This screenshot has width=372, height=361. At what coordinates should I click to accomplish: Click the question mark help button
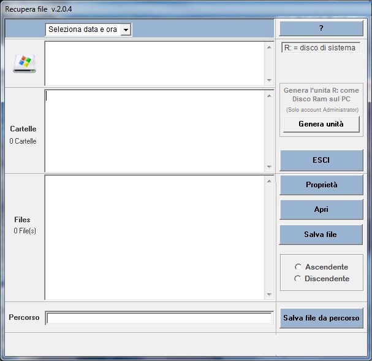tap(321, 28)
